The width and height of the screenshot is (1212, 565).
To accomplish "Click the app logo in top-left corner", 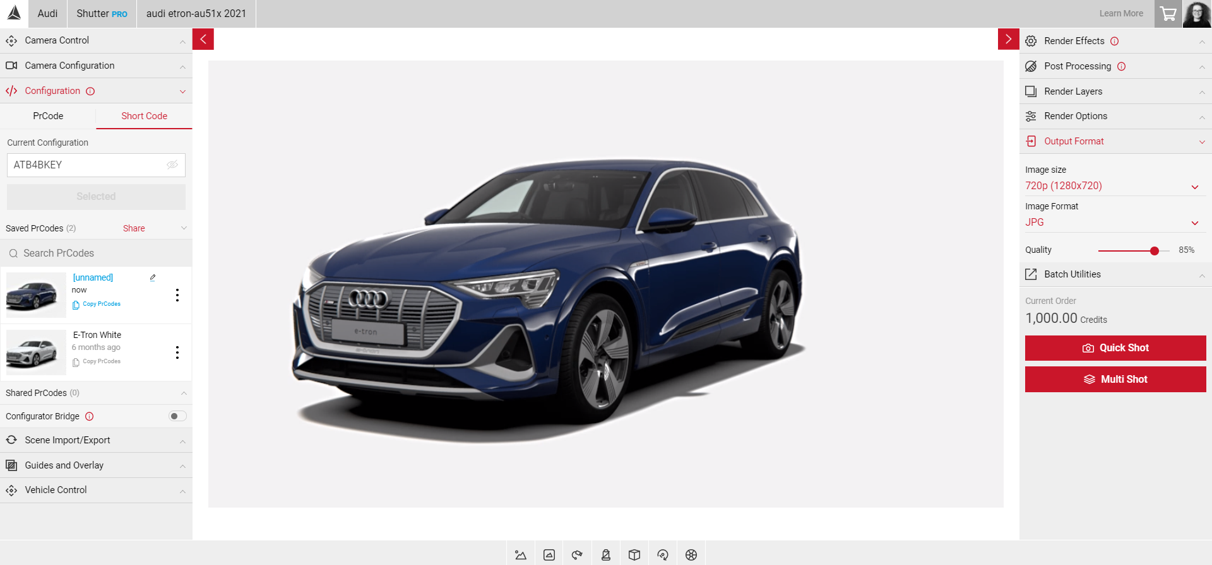I will click(14, 13).
